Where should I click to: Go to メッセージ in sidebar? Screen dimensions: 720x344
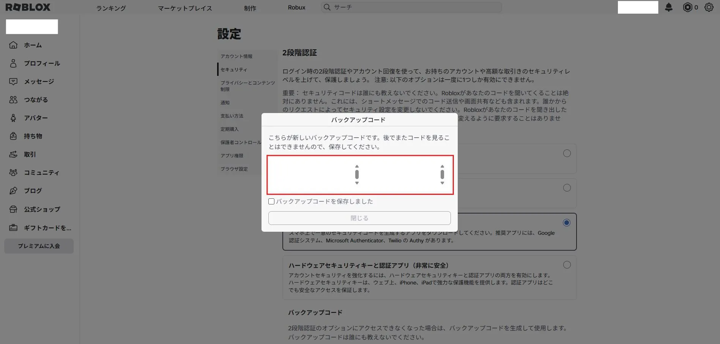(x=39, y=82)
